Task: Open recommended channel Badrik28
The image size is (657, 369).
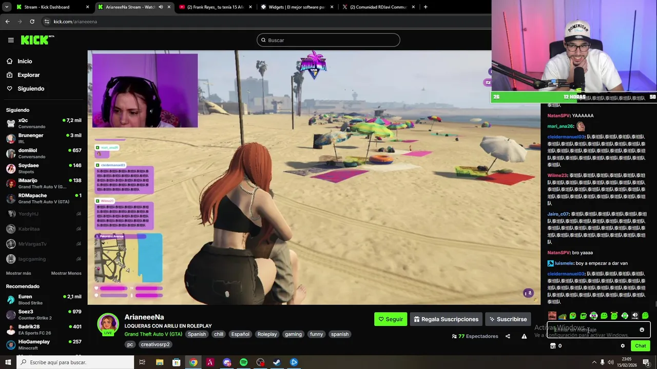Action: tap(44, 330)
